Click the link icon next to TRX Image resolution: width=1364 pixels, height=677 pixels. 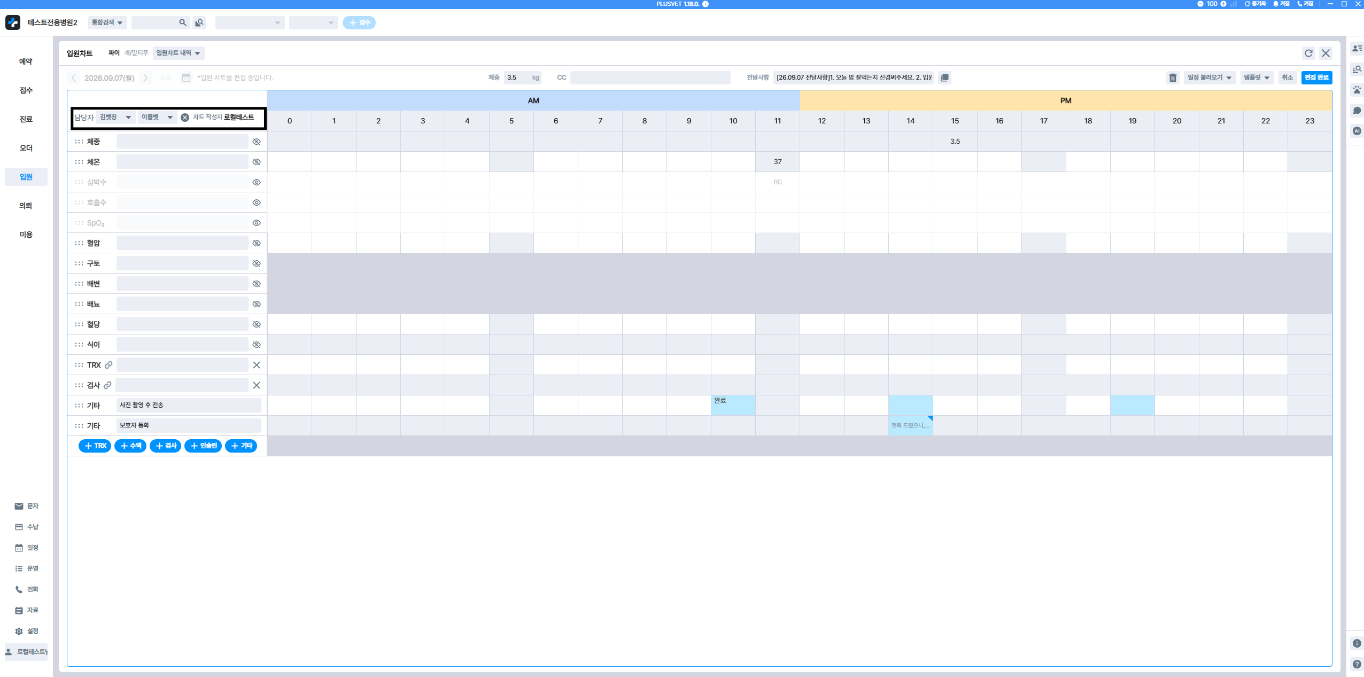[108, 365]
